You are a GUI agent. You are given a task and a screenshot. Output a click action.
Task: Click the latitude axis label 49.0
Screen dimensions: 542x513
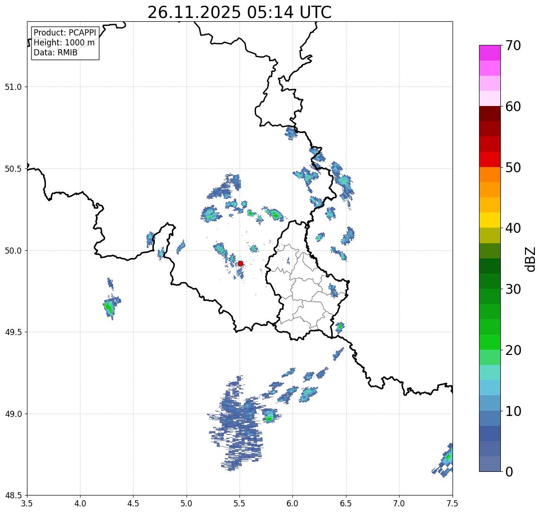[13, 414]
